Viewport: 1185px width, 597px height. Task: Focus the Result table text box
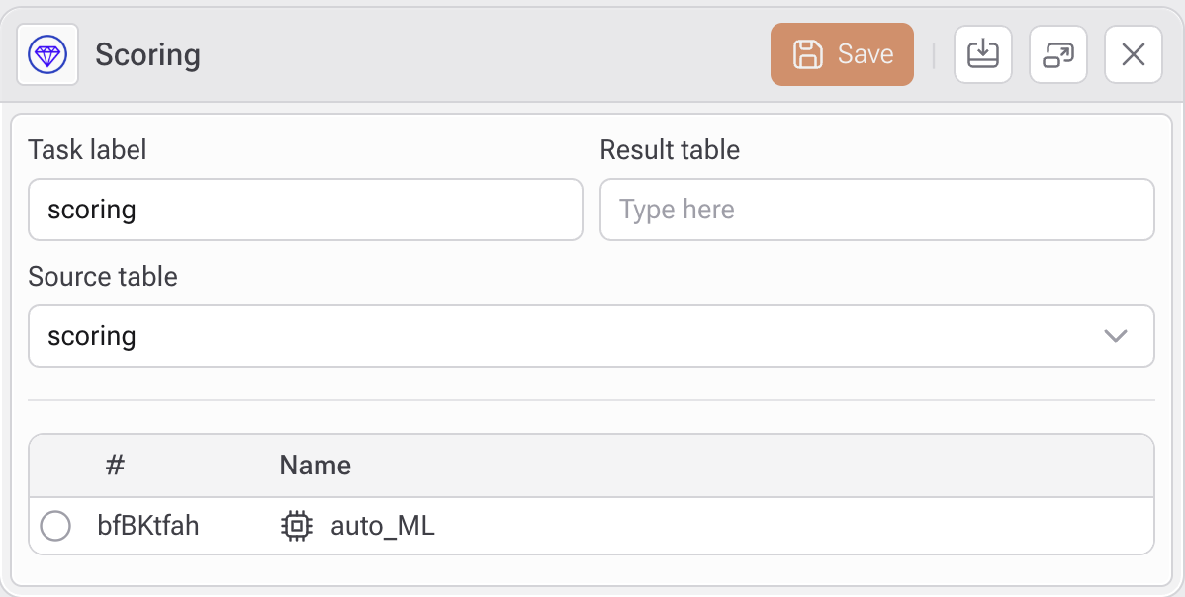pos(876,210)
